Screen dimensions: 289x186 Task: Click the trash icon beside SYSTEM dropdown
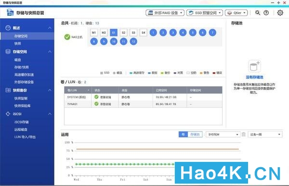[x=243, y=134]
